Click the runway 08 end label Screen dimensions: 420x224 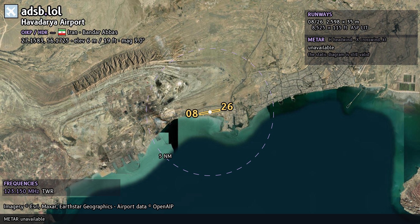click(x=192, y=114)
